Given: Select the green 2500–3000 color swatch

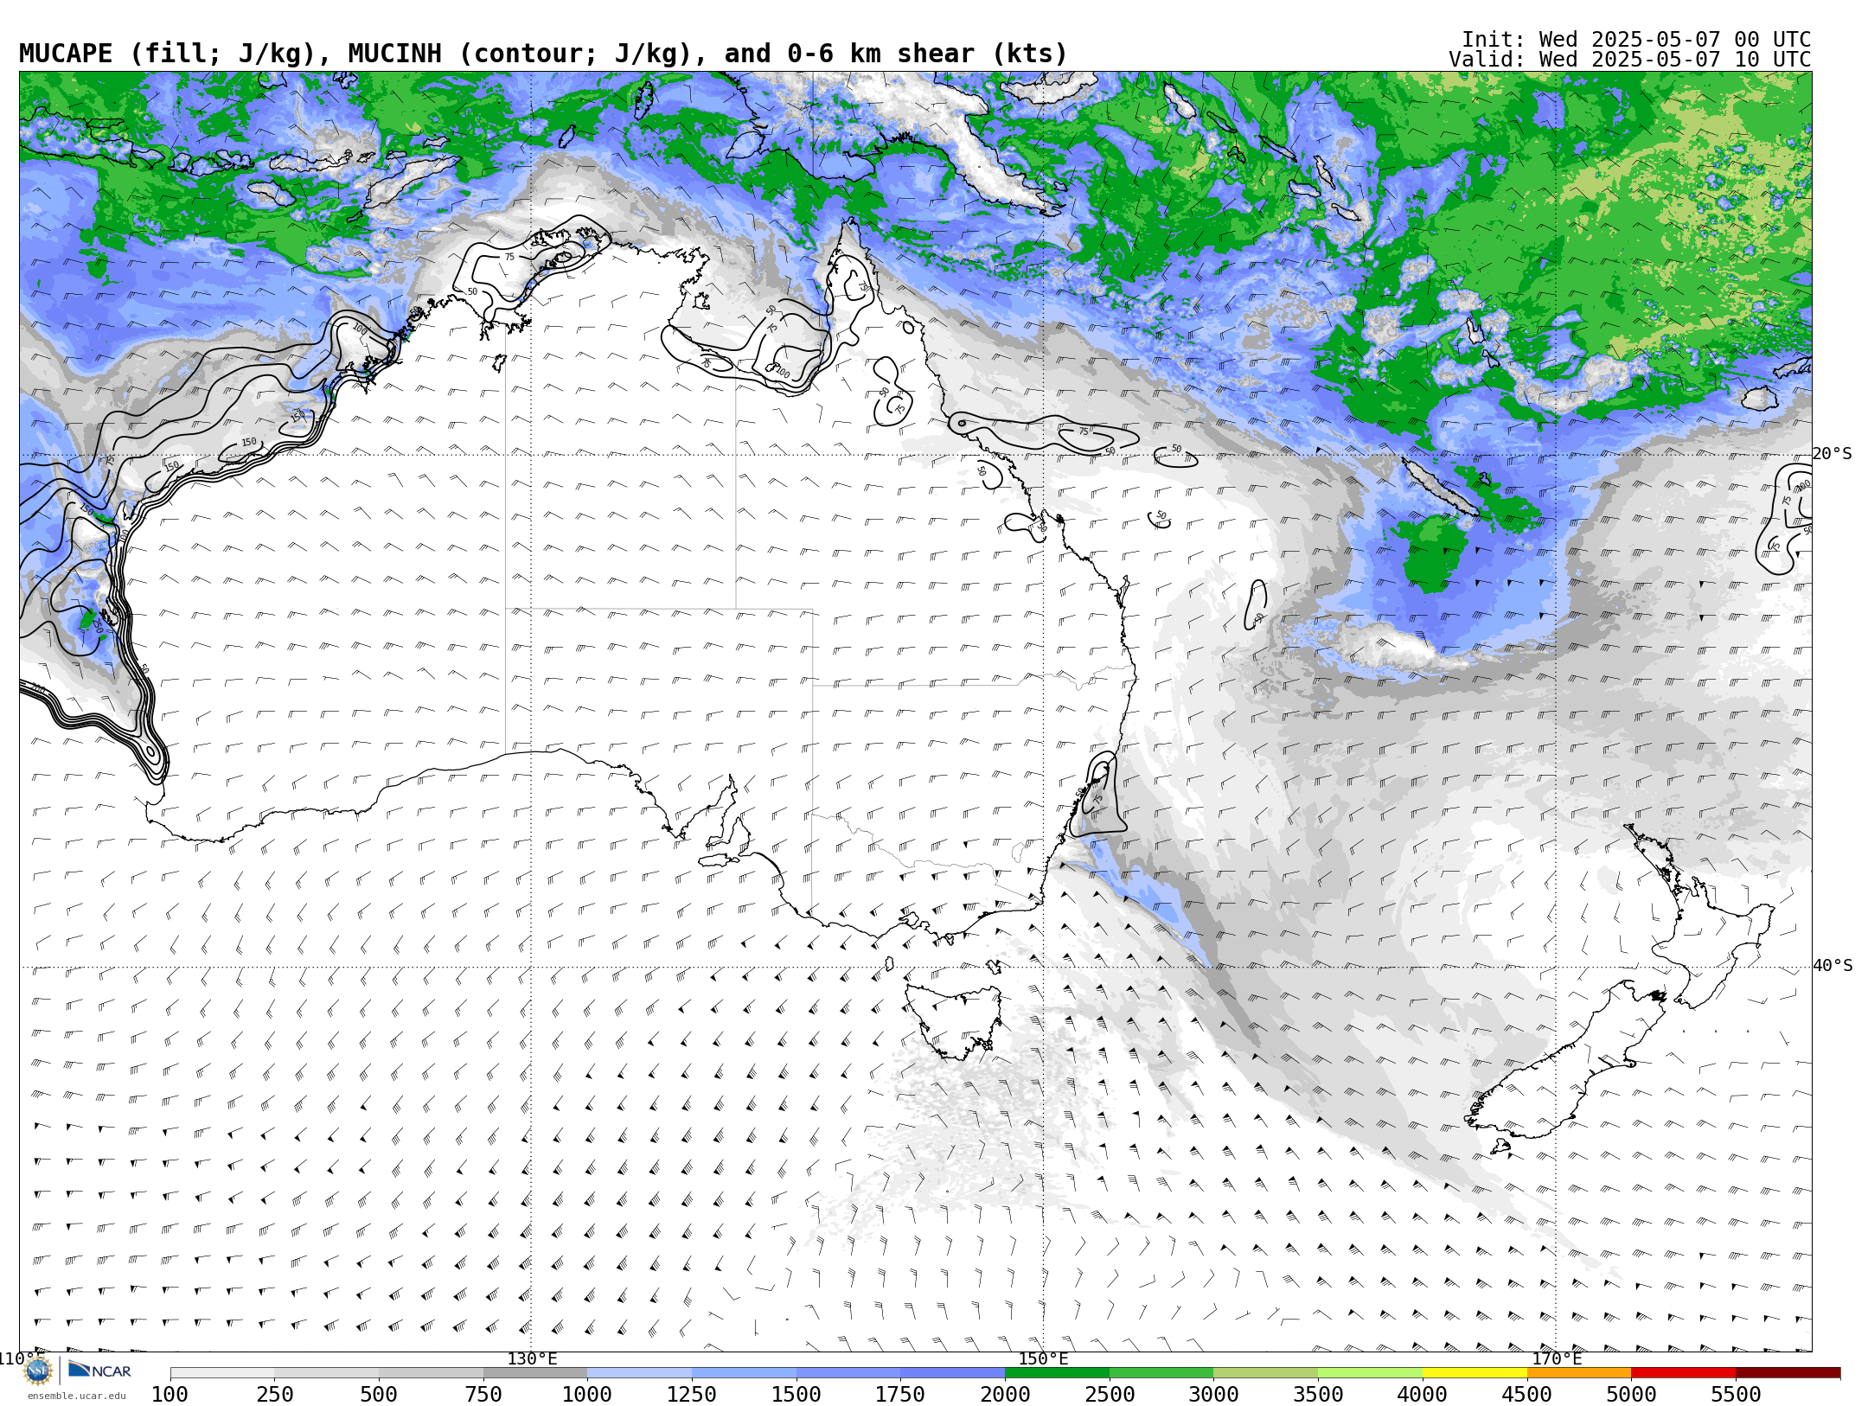Looking at the screenshot, I should click(x=1161, y=1373).
